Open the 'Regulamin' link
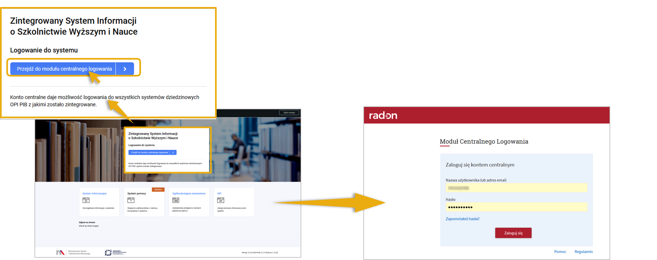 [x=583, y=252]
